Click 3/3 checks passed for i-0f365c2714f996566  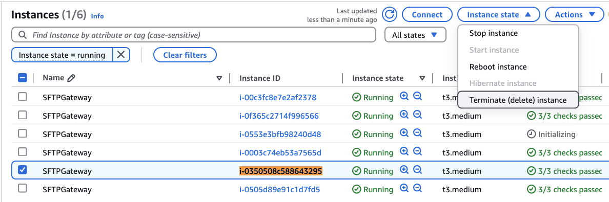(570, 116)
